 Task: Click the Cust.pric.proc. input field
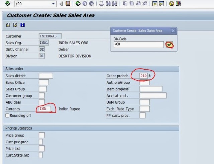pyautogui.click(x=41, y=142)
